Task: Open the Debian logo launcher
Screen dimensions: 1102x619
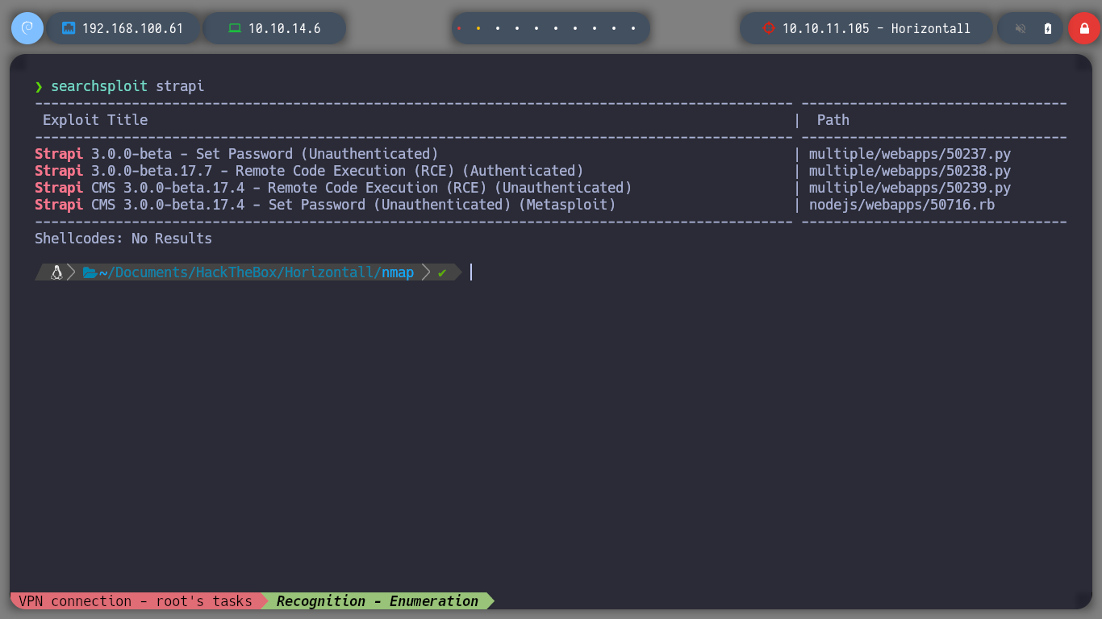Action: coord(27,28)
